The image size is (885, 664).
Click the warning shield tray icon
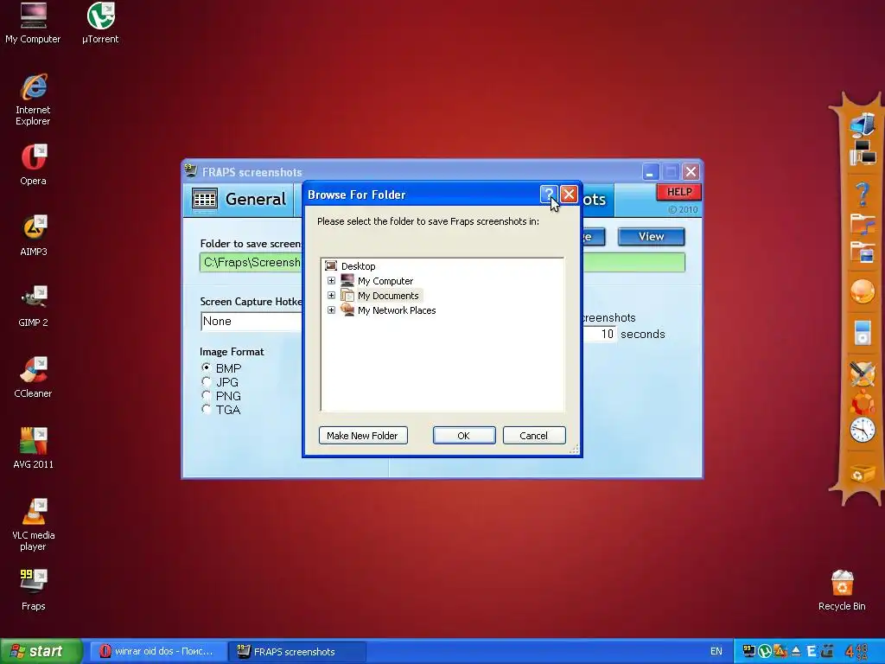(780, 651)
